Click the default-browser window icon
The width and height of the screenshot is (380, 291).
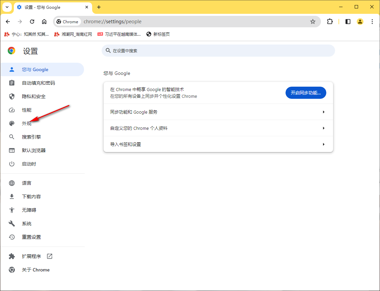(x=11, y=150)
